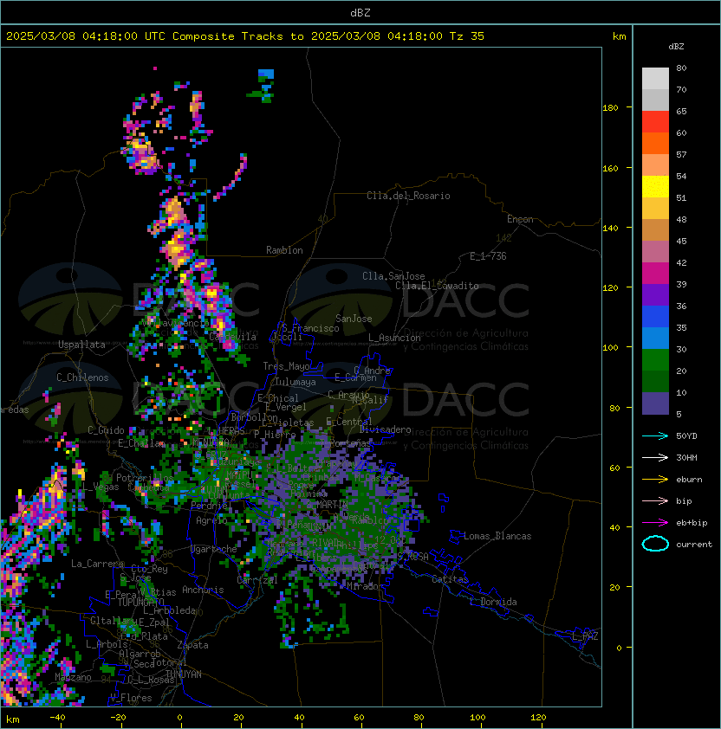Click the white 30HM arrow legend icon
Screen dimensions: 721x729
pyautogui.click(x=655, y=457)
